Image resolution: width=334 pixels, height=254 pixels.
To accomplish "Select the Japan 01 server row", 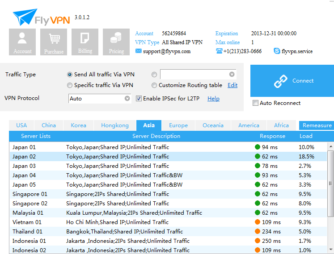I will (168, 147).
